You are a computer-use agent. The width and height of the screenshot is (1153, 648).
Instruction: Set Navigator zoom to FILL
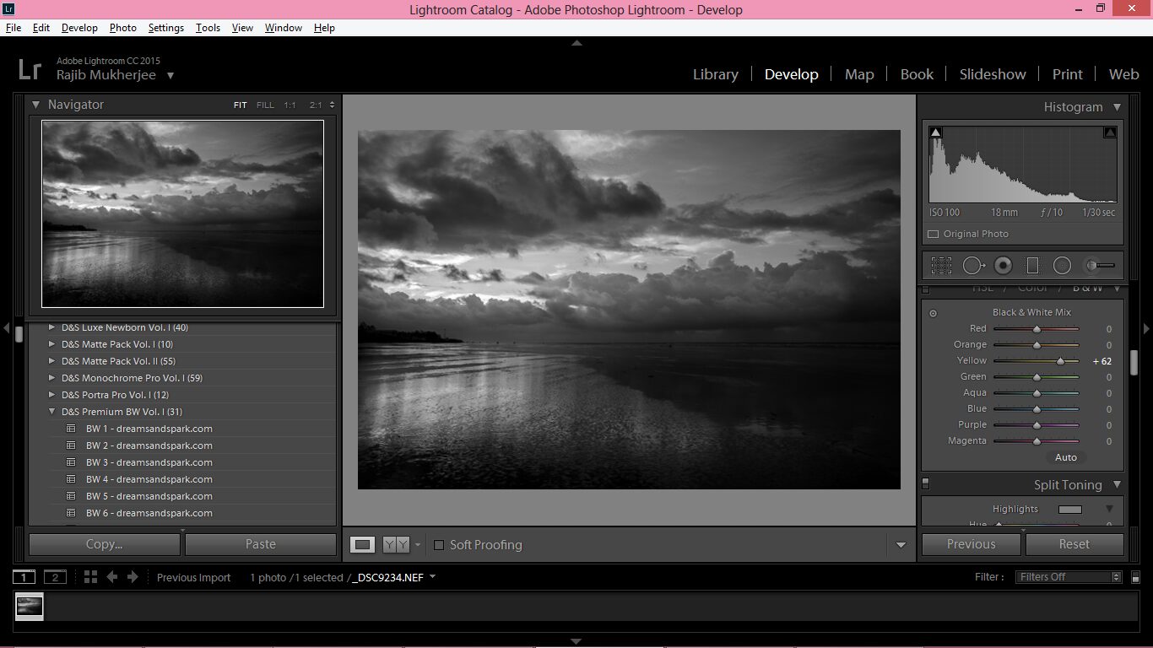click(x=265, y=105)
